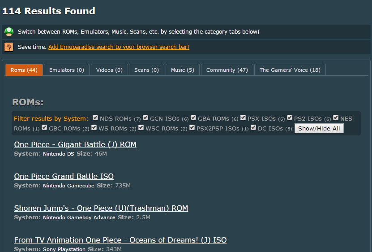Click the 'Filter results by System:' label
The width and height of the screenshot is (372, 252).
click(x=51, y=118)
